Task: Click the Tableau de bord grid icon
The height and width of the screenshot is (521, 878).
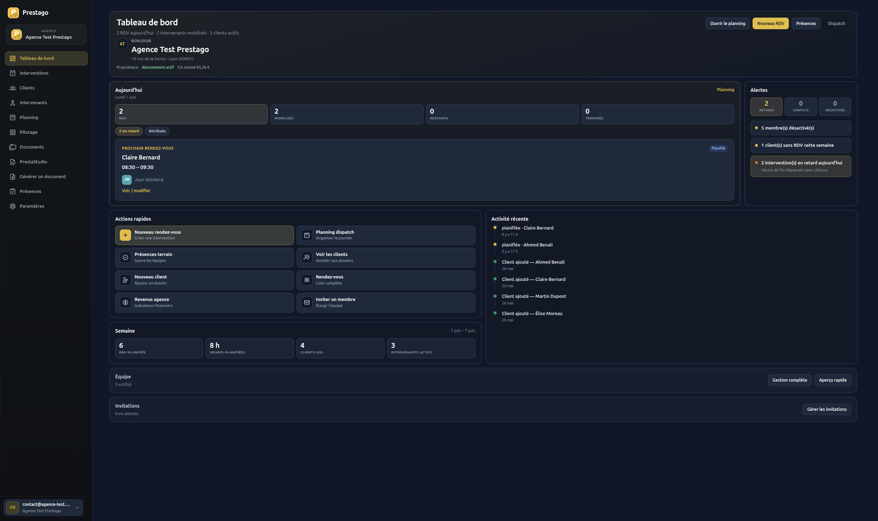Action: click(13, 58)
